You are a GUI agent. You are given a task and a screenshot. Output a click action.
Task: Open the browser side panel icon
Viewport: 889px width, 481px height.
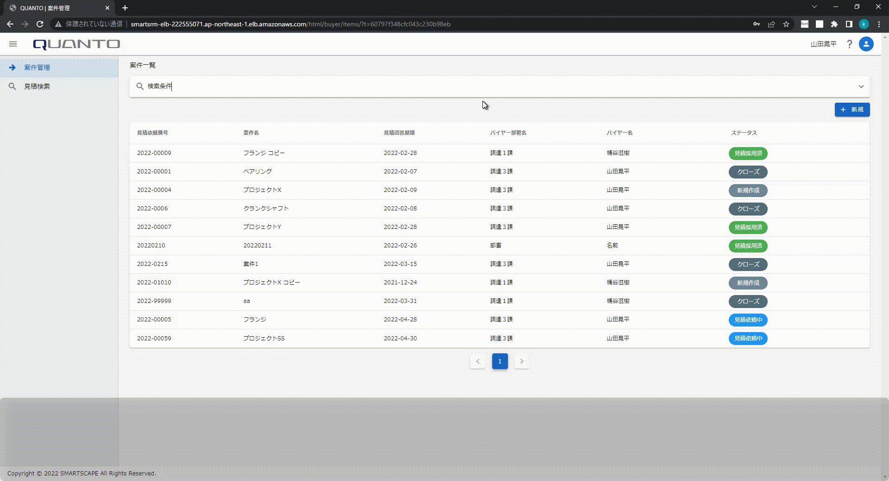pyautogui.click(x=849, y=24)
